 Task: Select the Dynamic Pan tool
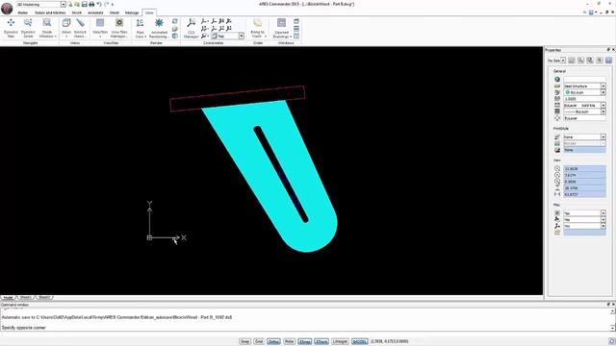11,28
